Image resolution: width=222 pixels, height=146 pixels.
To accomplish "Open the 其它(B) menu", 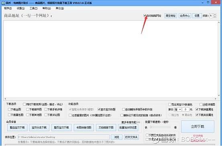I will [60, 8].
